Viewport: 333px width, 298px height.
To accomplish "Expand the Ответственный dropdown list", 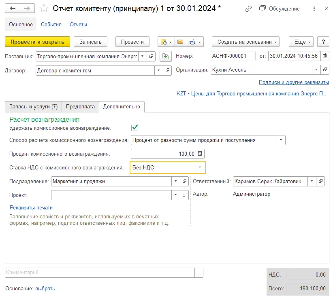I will [312, 181].
